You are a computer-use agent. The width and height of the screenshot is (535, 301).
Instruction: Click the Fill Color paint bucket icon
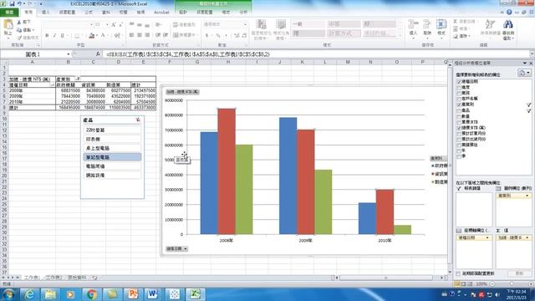coord(91,35)
